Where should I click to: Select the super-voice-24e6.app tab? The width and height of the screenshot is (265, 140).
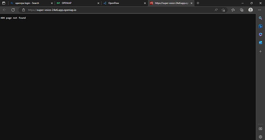click(171, 3)
